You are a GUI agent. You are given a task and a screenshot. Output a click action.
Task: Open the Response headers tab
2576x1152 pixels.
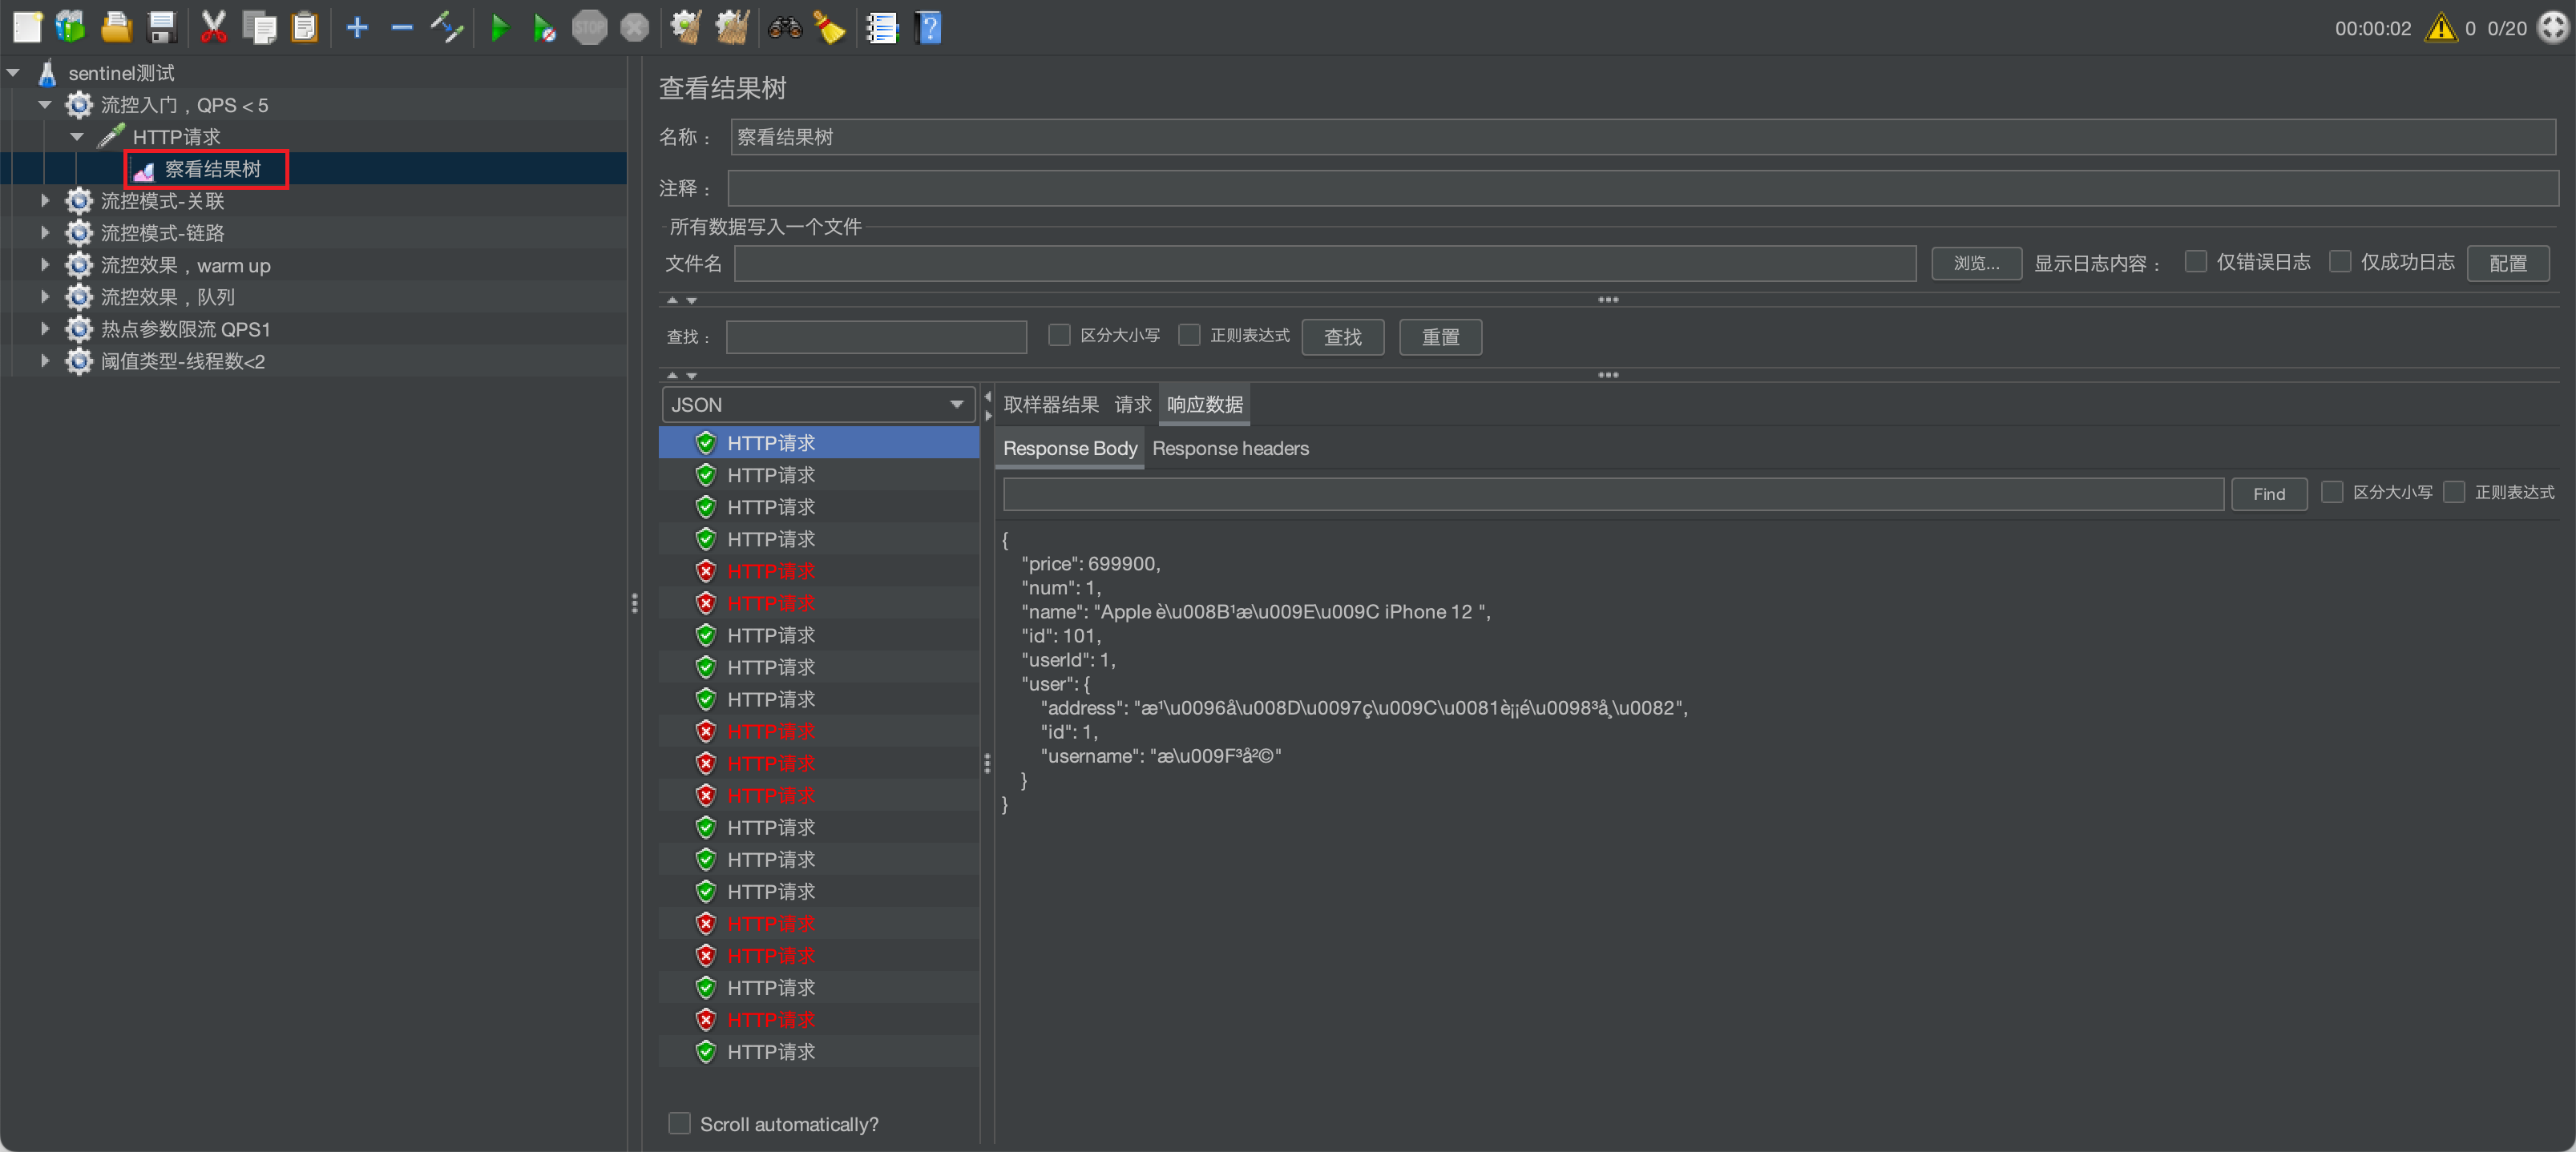click(x=1230, y=449)
